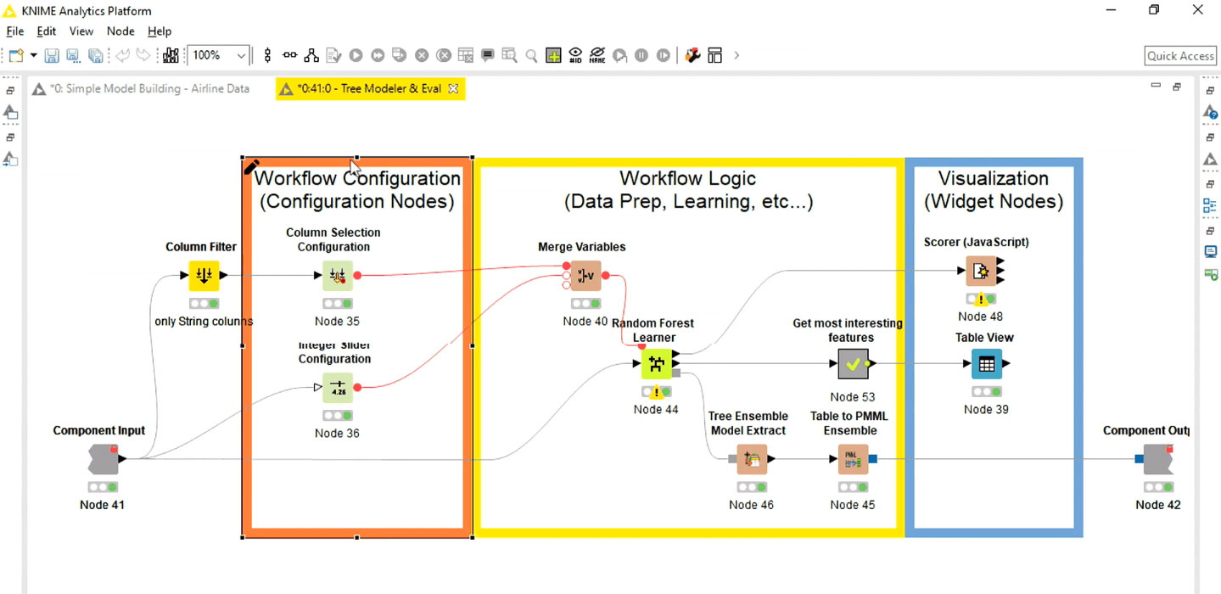Click the Node 48 label
Image resolution: width=1221 pixels, height=594 pixels.
pos(981,317)
